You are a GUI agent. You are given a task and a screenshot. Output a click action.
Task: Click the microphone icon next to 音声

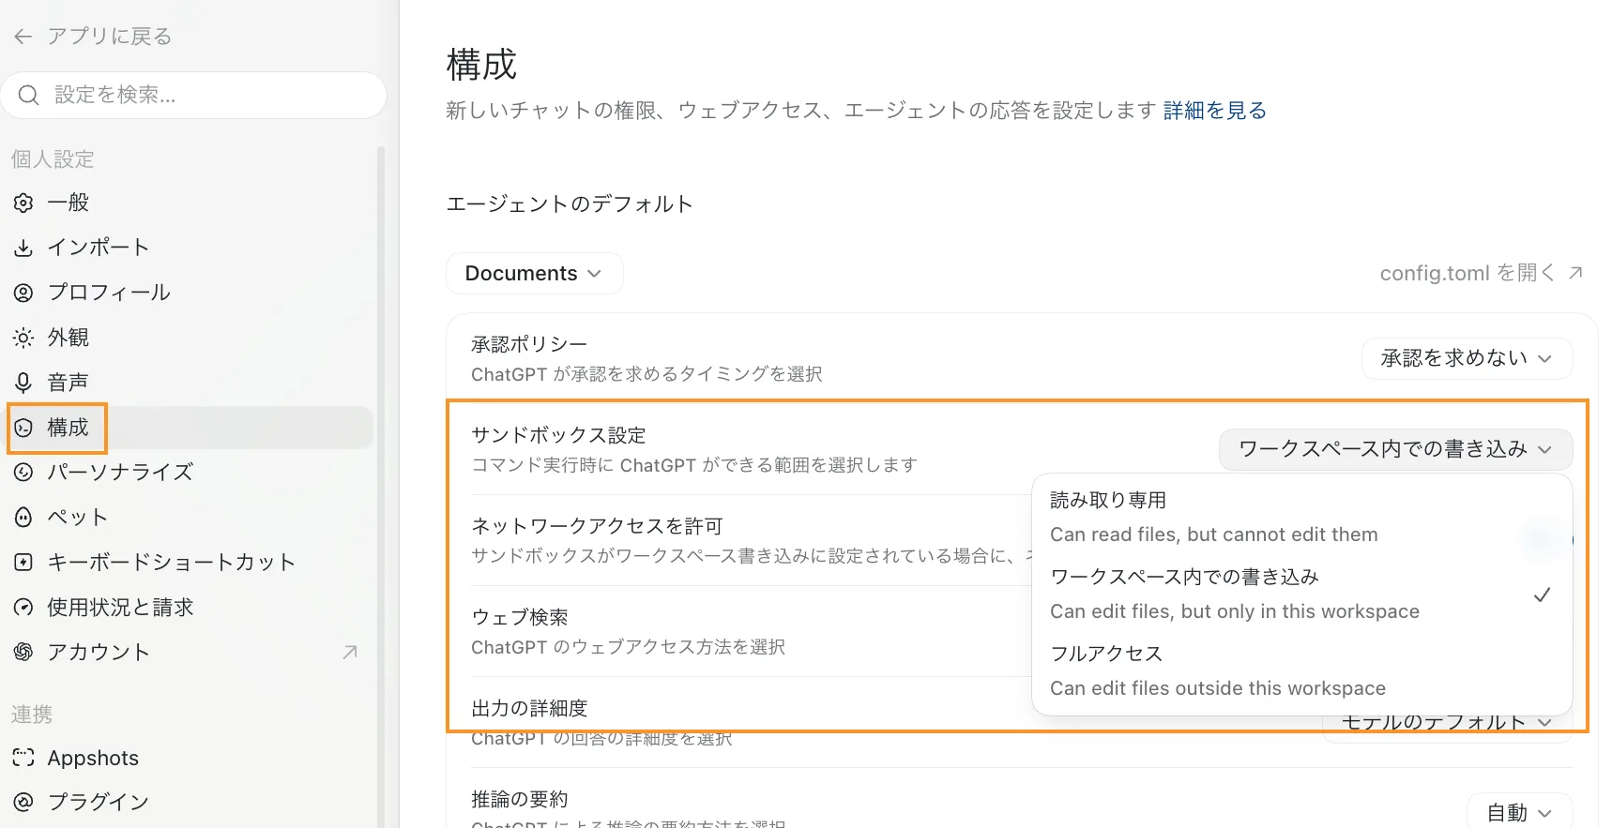point(23,383)
